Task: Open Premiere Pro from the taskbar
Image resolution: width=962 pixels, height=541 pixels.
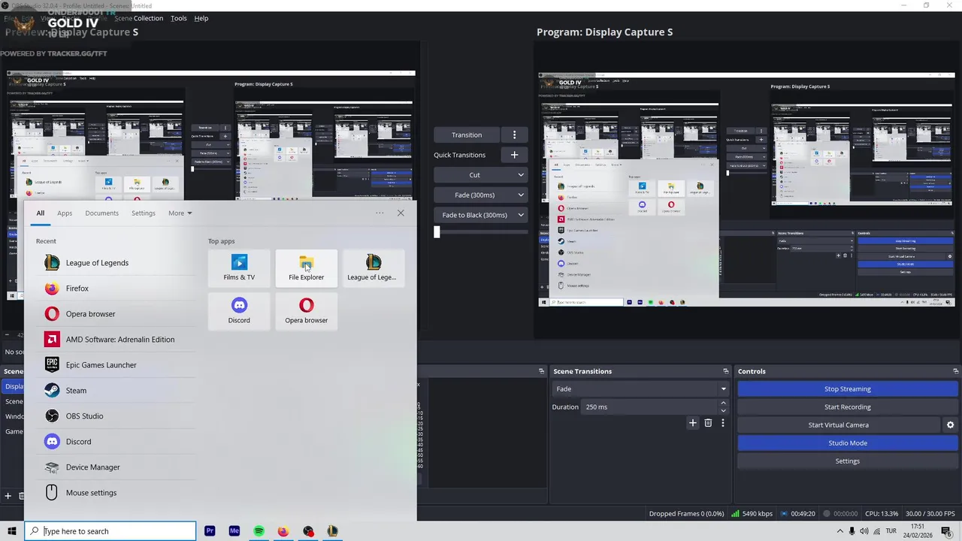Action: (210, 531)
